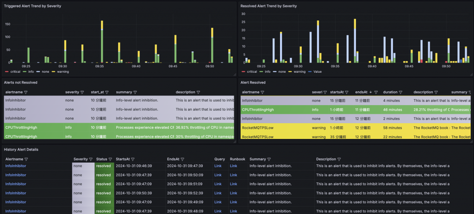
Task: Filter duration column in Alert Resolved
Action: pos(400,92)
